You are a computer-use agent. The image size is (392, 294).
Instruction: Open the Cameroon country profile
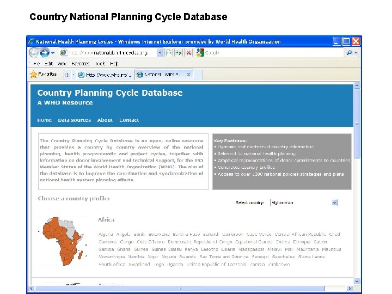coord(233,234)
